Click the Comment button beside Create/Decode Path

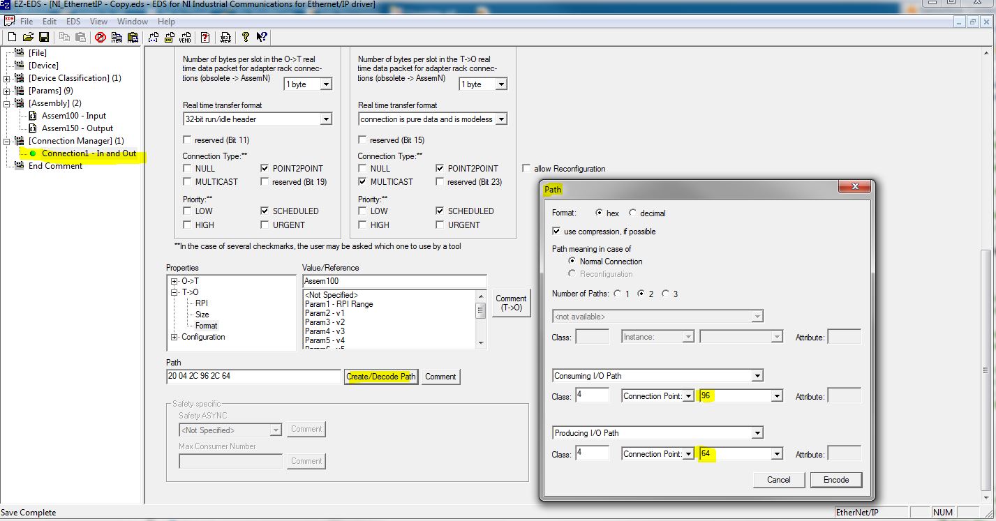(440, 377)
